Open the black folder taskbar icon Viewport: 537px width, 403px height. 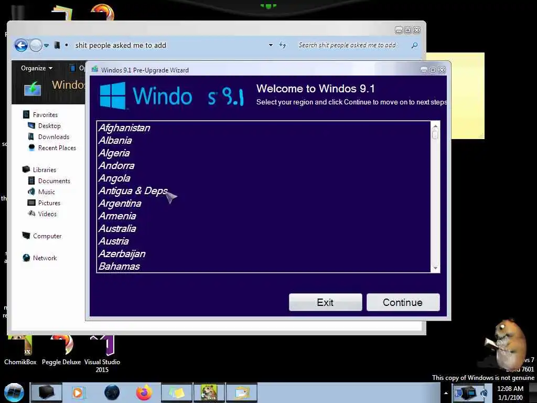tap(47, 393)
